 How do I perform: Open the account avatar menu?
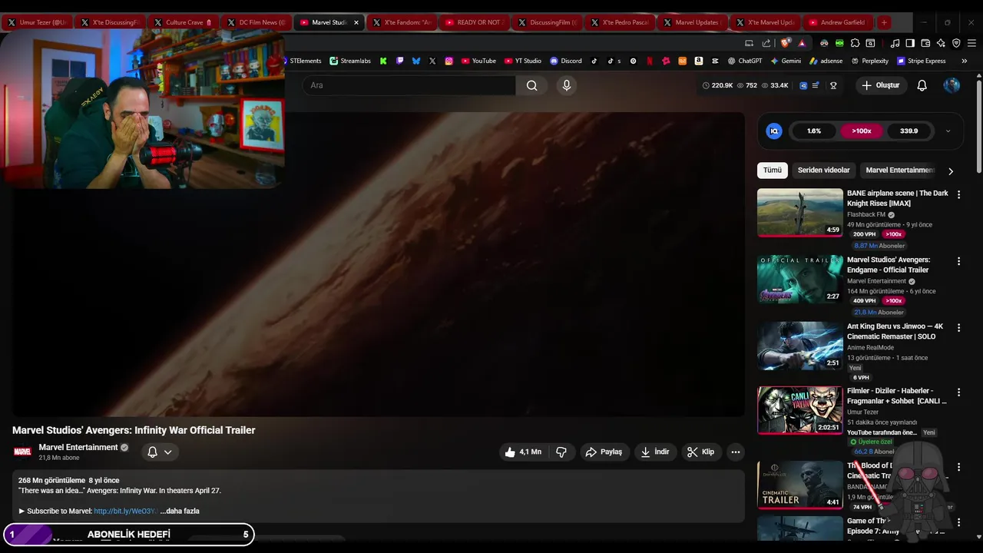[952, 85]
